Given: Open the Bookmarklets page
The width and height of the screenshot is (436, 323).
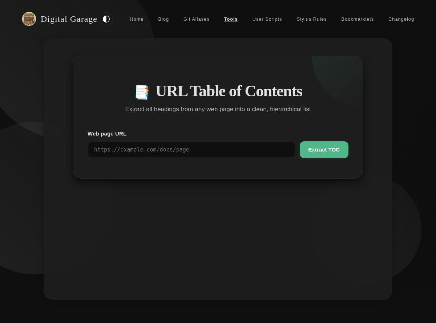Looking at the screenshot, I should 358,19.
